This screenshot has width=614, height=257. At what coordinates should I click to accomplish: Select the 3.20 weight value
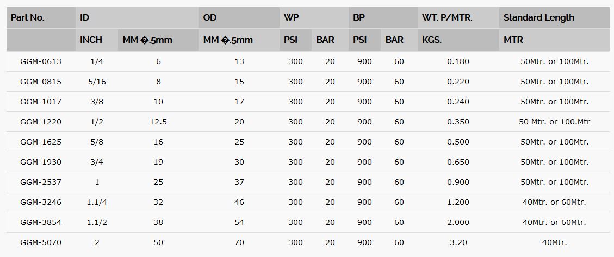458,242
